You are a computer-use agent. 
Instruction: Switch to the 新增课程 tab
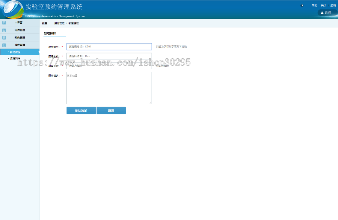[x=50, y=33]
